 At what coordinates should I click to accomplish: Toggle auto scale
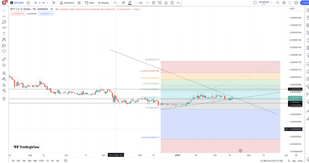[300, 161]
